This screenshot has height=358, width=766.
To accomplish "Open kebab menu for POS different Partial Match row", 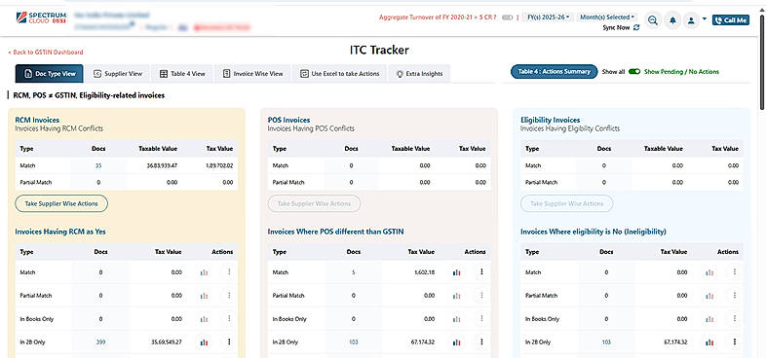I will click(x=481, y=295).
